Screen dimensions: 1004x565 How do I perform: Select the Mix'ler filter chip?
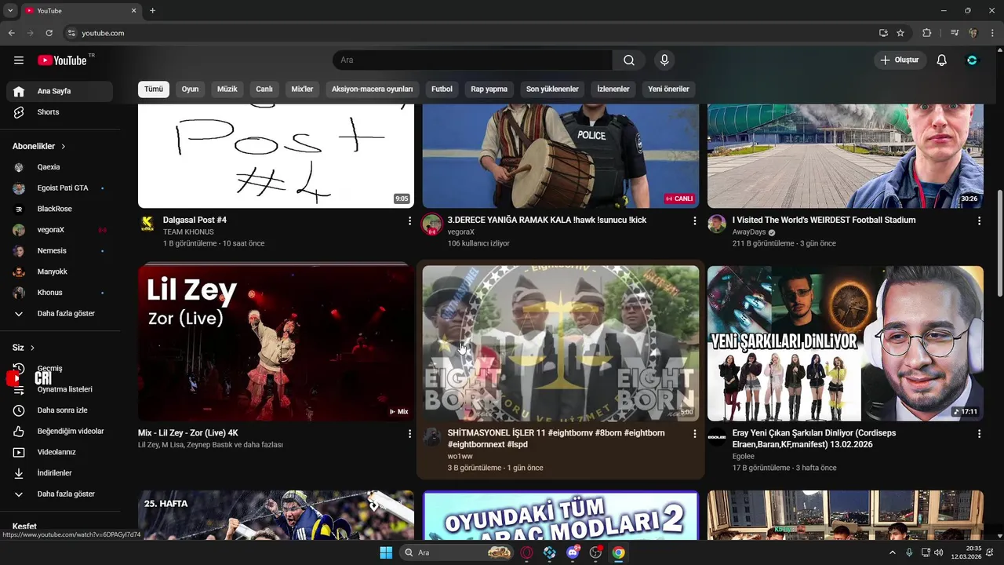pos(302,89)
